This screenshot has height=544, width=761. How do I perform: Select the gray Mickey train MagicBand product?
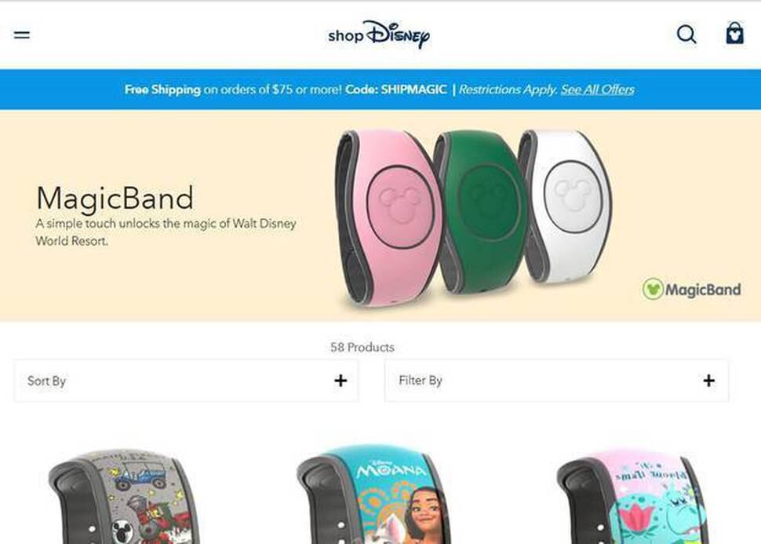click(124, 496)
